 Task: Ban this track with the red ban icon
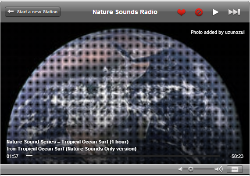(199, 12)
